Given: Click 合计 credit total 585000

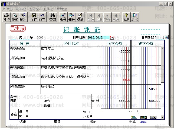Looking at the screenshot, I should (x=155, y=101).
